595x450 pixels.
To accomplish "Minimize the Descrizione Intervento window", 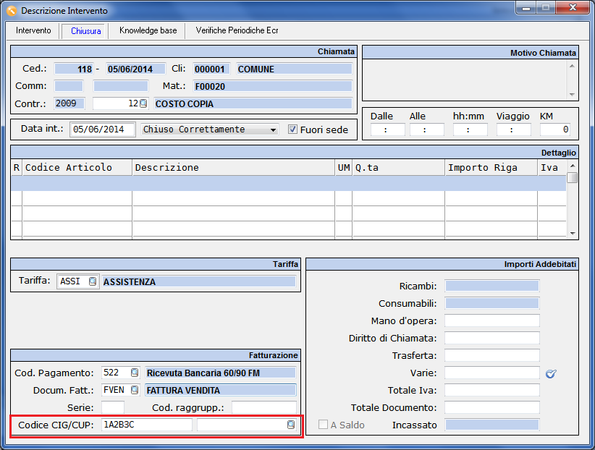I will click(x=526, y=9).
